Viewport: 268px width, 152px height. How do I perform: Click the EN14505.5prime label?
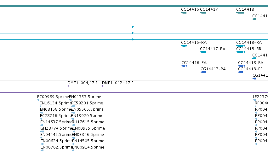pos(88,141)
